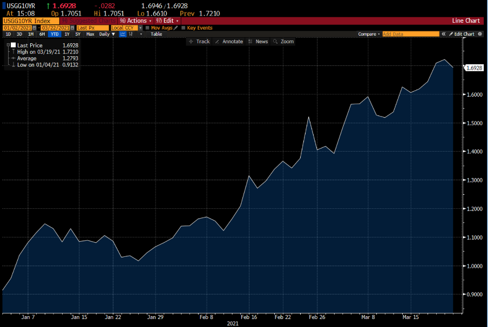The width and height of the screenshot is (488, 327).
Task: Click the Edit Chart button
Action: click(x=462, y=34)
